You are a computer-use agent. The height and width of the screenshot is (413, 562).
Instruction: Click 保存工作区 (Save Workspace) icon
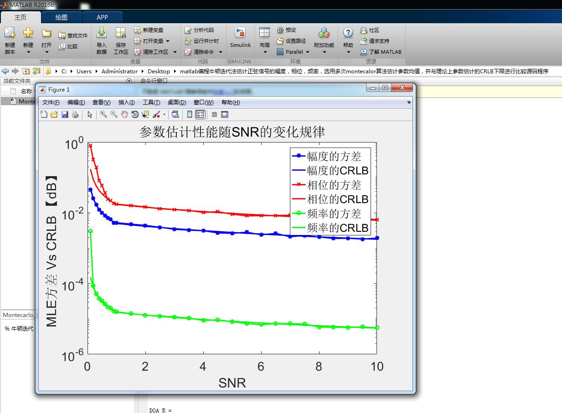[x=121, y=33]
